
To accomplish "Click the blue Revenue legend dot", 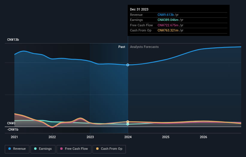I will [10, 149].
